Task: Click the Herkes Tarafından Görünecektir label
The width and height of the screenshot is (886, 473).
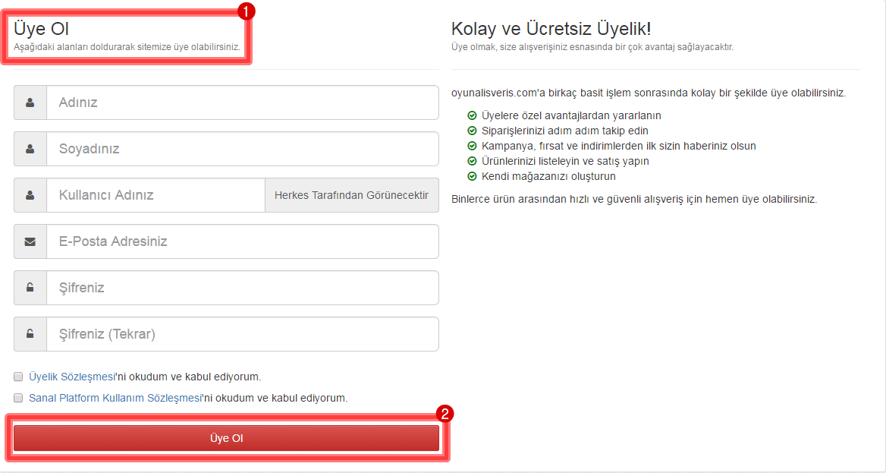Action: [x=351, y=195]
